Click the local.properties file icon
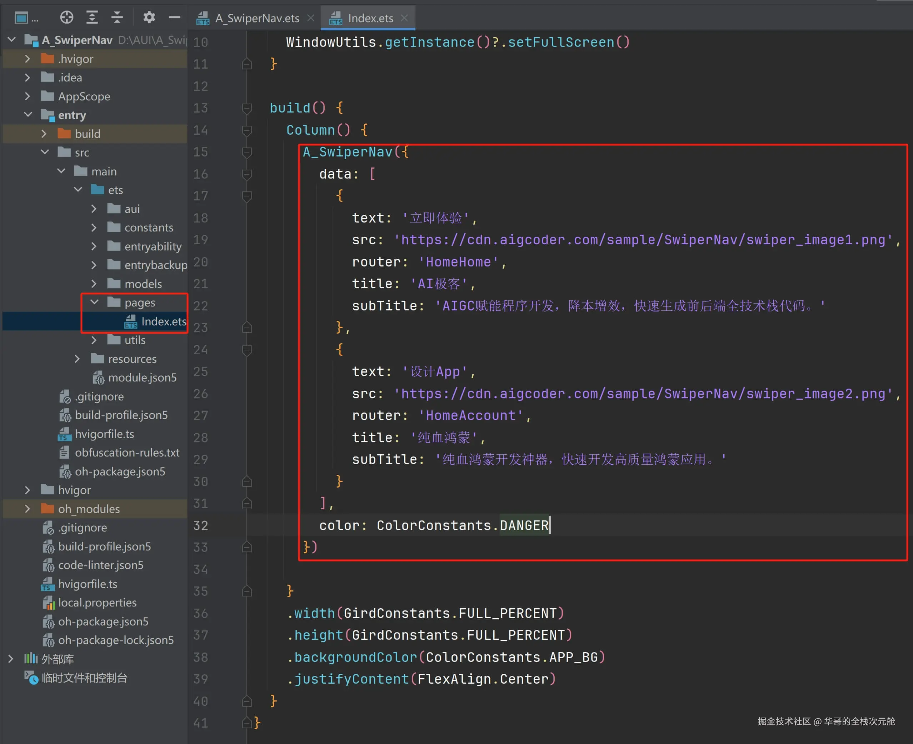The width and height of the screenshot is (913, 744). 49,603
